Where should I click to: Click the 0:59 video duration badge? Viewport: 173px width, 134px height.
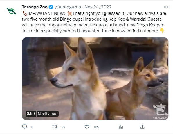coord(31,113)
